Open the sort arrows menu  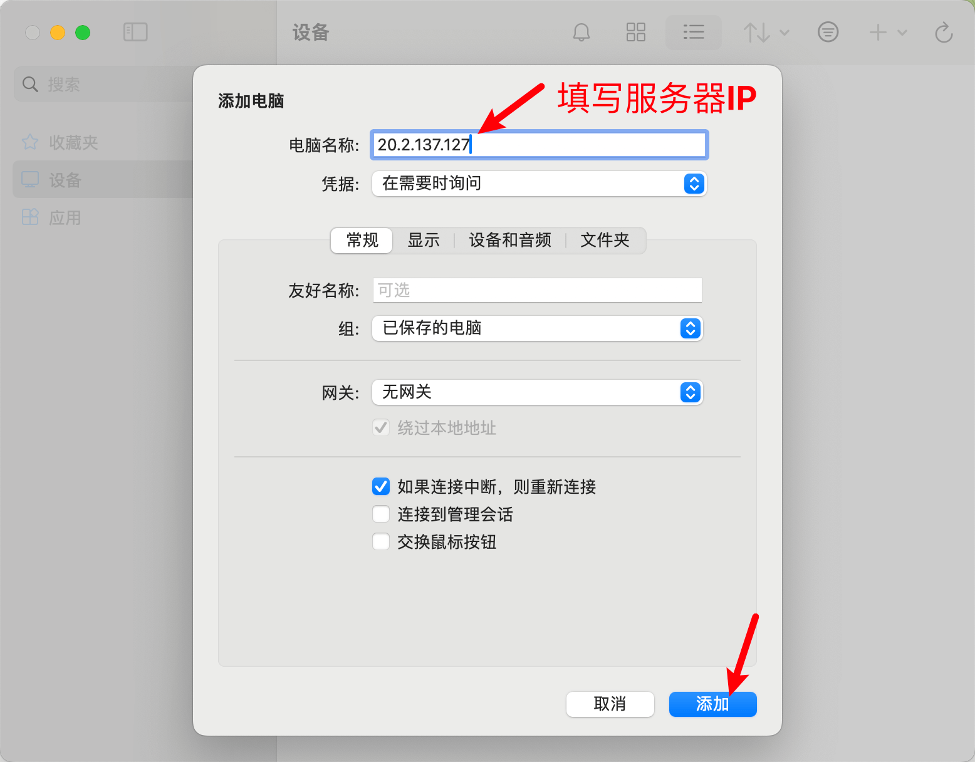click(766, 32)
